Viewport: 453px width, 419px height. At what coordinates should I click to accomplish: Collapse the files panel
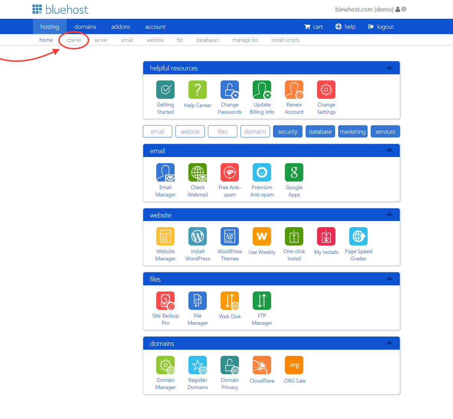point(389,279)
